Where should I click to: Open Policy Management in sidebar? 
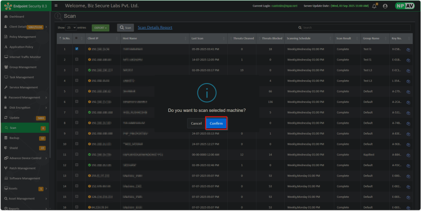click(23, 37)
